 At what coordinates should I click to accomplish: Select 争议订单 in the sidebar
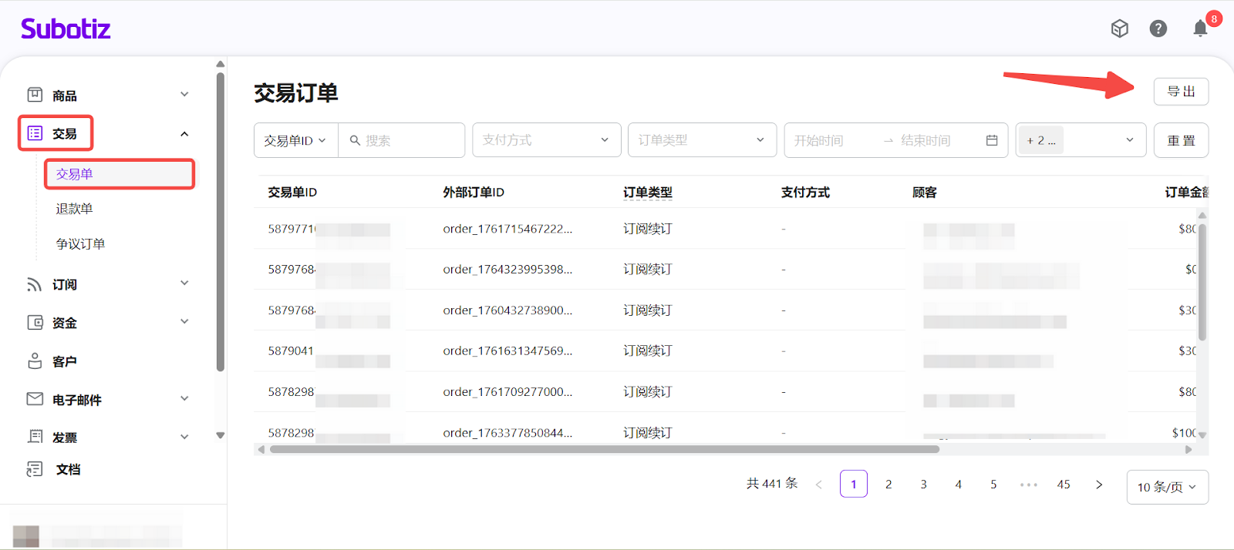pos(80,243)
